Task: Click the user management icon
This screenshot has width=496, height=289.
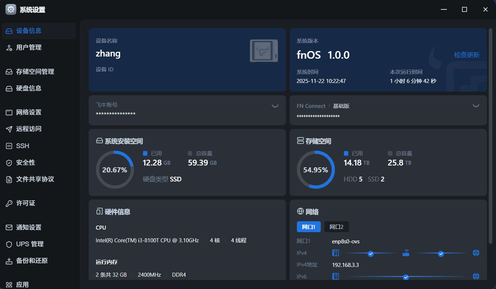Action: point(9,48)
